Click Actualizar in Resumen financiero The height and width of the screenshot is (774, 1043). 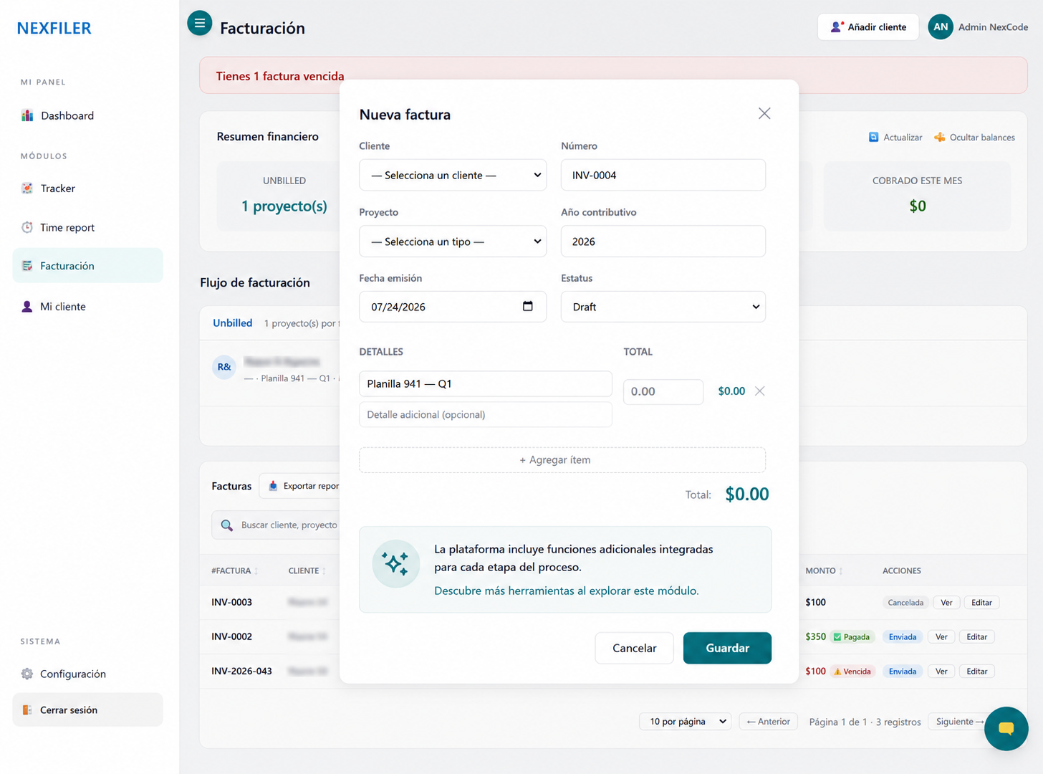pyautogui.click(x=895, y=137)
